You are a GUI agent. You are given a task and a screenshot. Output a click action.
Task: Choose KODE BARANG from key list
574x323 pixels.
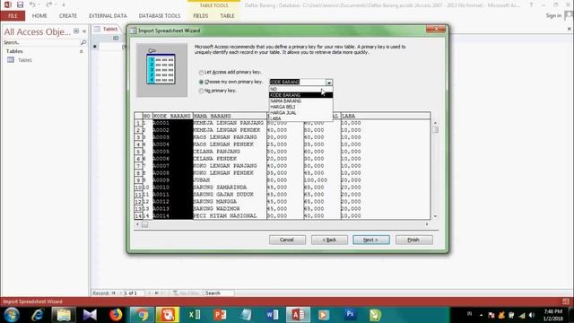301,95
